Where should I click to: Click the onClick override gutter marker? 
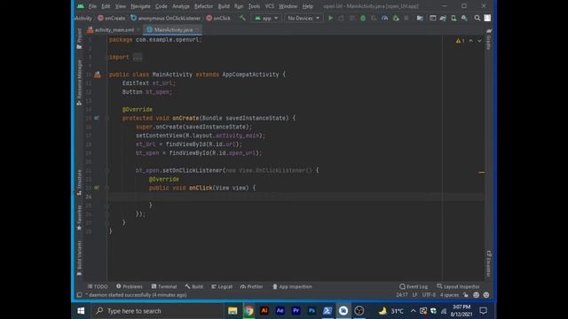pos(97,188)
